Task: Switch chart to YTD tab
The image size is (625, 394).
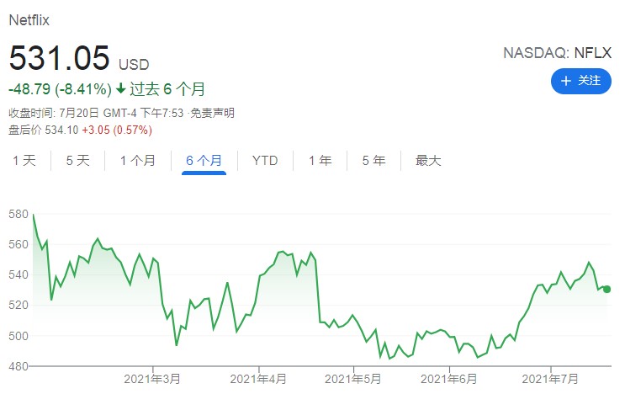Action: [265, 161]
